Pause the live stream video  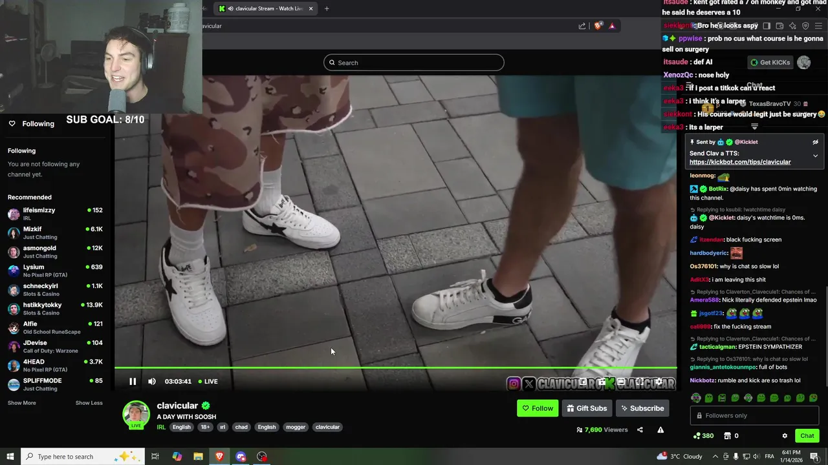click(x=133, y=382)
